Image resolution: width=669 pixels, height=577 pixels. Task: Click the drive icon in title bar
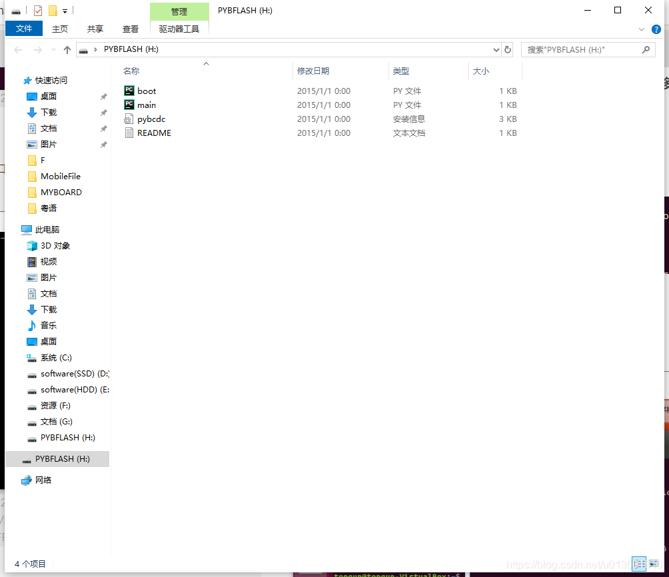click(16, 11)
